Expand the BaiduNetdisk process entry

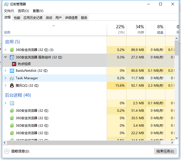pos(6,71)
